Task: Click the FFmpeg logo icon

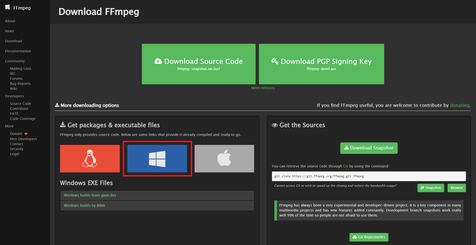Action: (8, 7)
